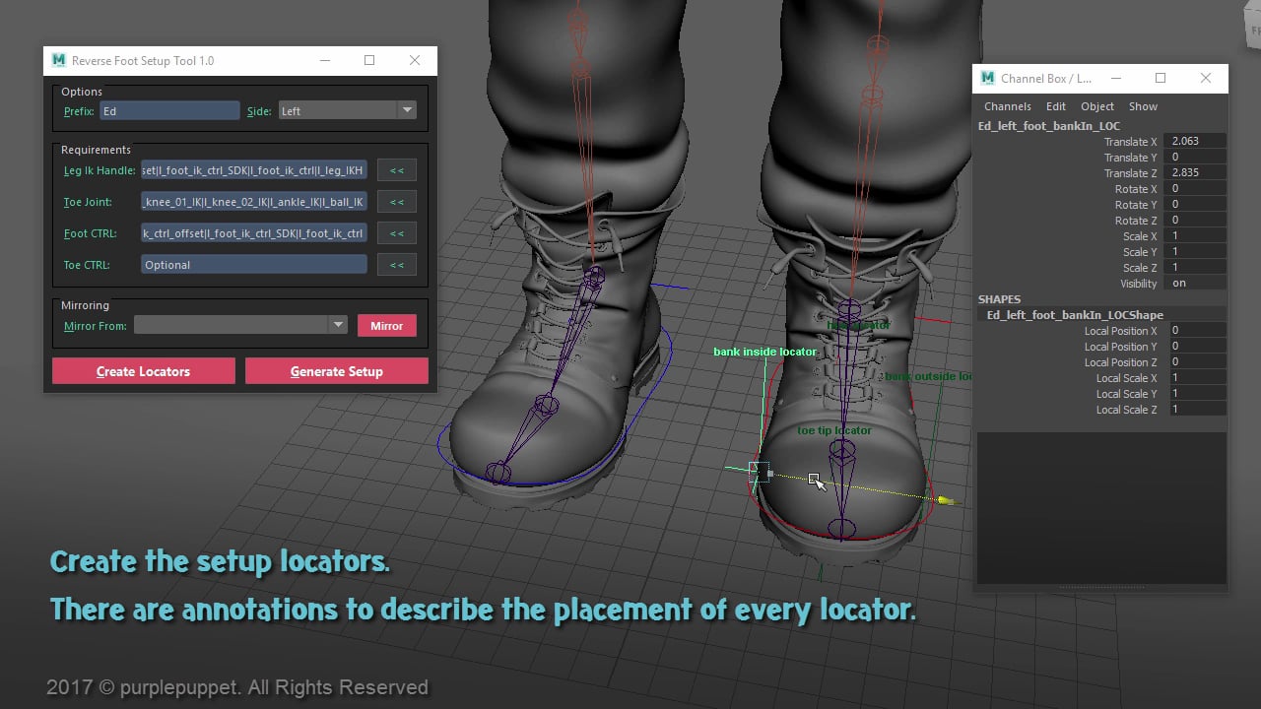The image size is (1261, 709).
Task: Maximize the Reverse Foot Setup Tool window
Action: click(x=369, y=60)
